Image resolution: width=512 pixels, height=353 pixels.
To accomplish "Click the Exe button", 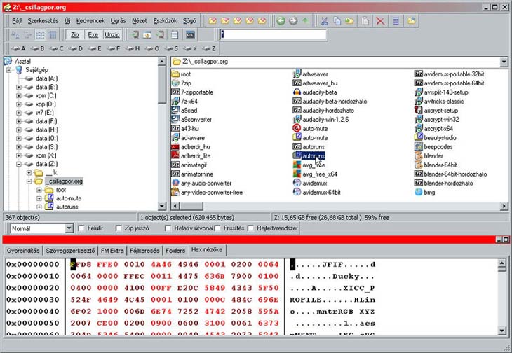I will [x=93, y=35].
